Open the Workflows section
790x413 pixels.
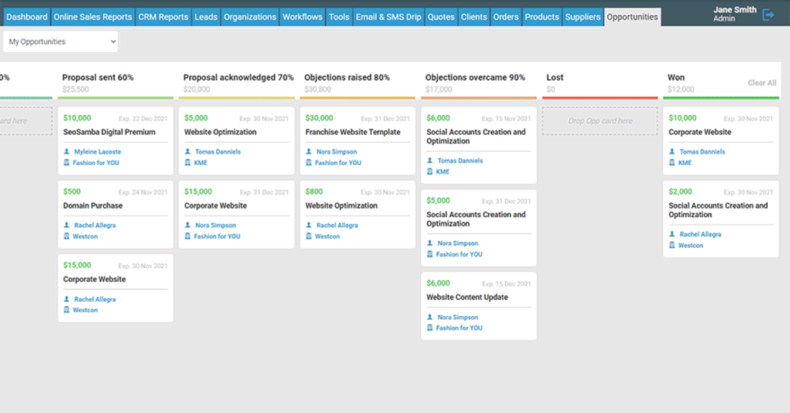point(302,16)
